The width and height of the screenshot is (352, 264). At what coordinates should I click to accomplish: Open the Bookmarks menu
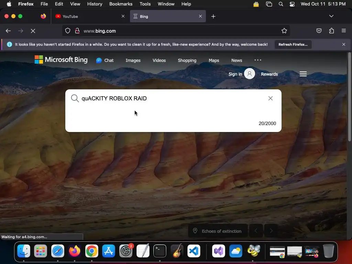tap(121, 4)
